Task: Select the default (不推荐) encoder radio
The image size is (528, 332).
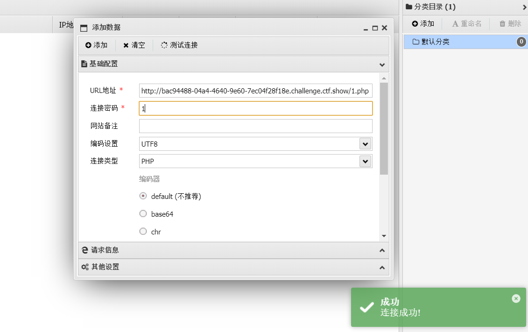Action: [143, 196]
